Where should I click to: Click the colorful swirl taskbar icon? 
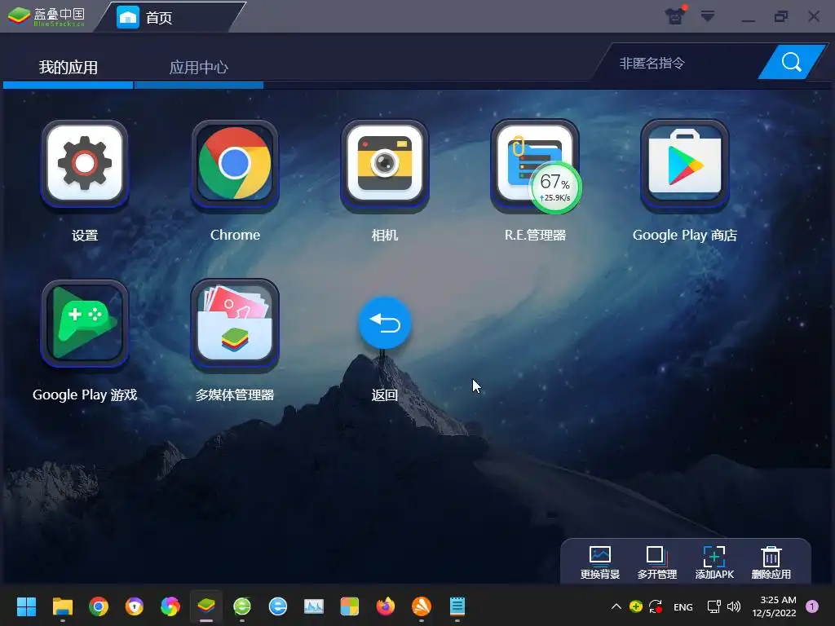(170, 606)
